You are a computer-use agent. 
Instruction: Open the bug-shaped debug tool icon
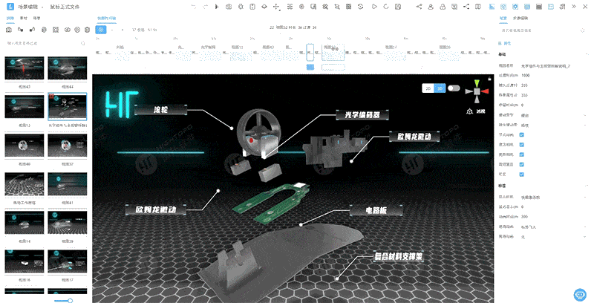tap(241, 7)
